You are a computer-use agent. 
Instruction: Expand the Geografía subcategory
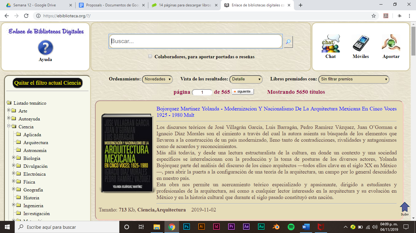tap(14, 189)
